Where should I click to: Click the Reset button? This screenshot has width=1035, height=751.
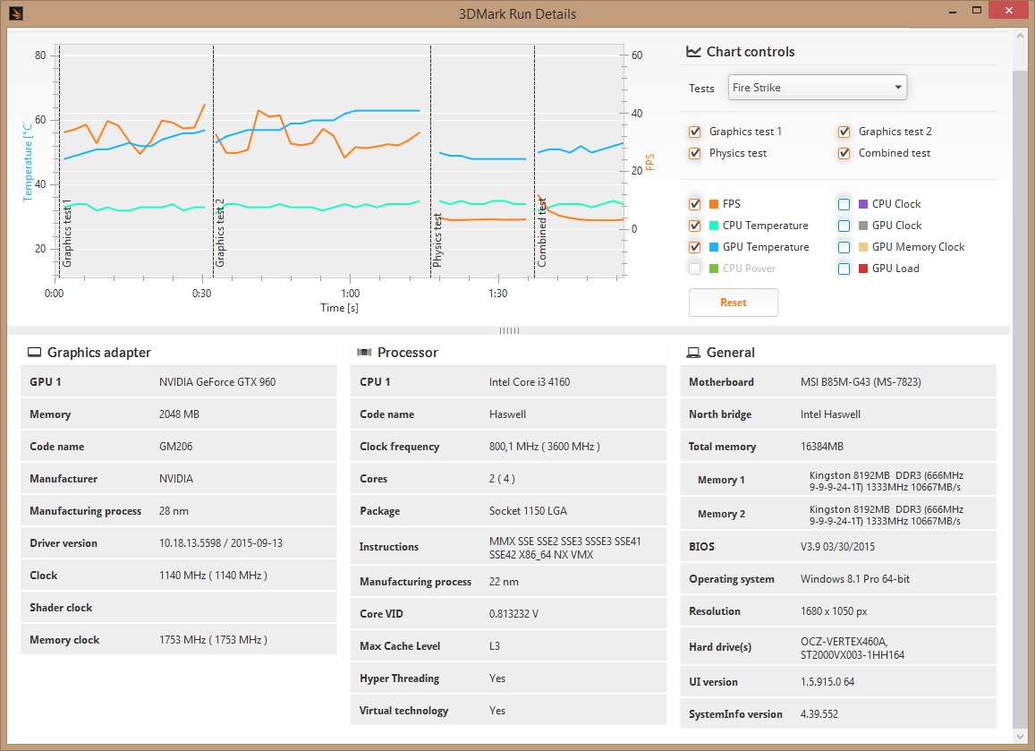click(x=734, y=303)
